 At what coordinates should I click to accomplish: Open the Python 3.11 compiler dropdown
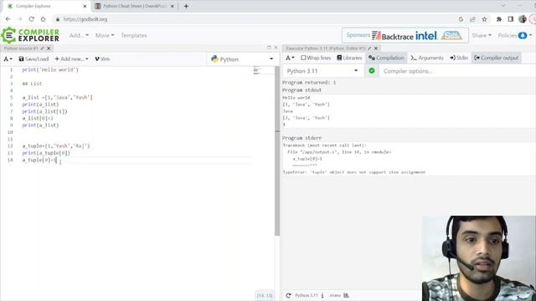pyautogui.click(x=322, y=71)
